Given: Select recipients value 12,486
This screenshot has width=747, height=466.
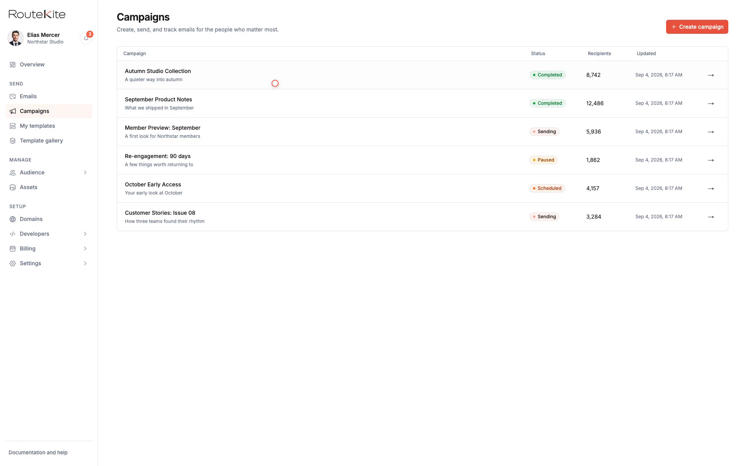Looking at the screenshot, I should (595, 103).
